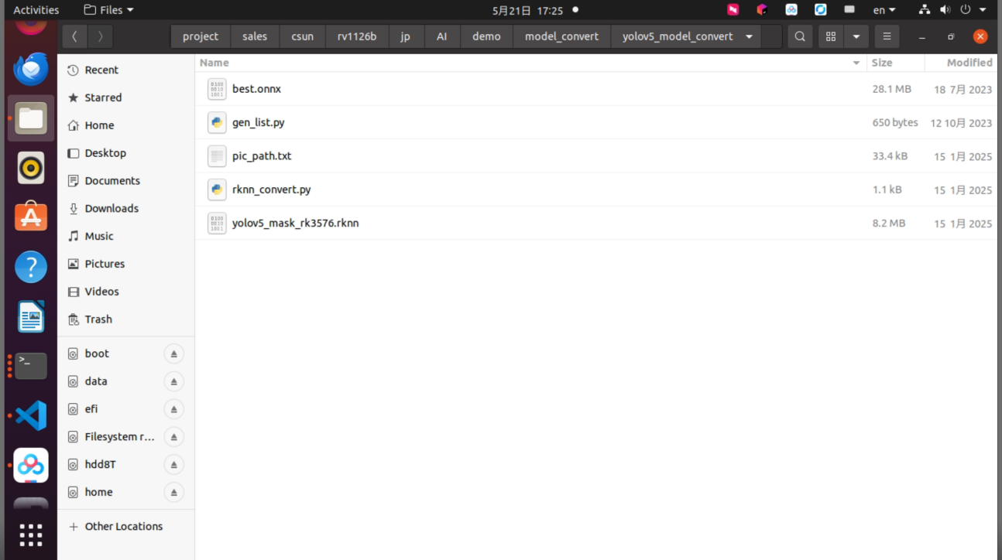The height and width of the screenshot is (560, 1002).
Task: Open the hamburger main menu
Action: (887, 36)
